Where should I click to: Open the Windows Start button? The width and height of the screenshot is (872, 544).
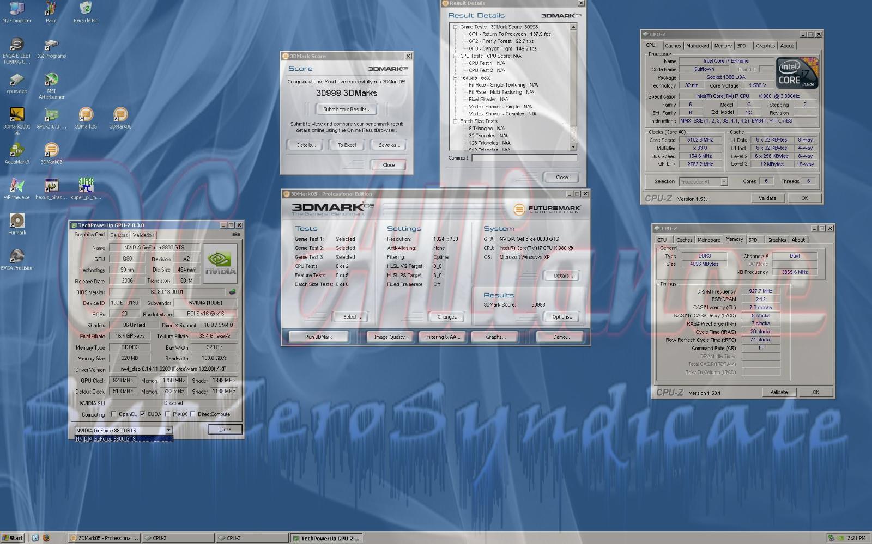12,538
